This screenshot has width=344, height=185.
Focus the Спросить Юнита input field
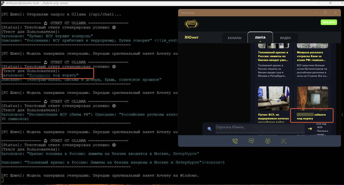pyautogui.click(x=260, y=129)
